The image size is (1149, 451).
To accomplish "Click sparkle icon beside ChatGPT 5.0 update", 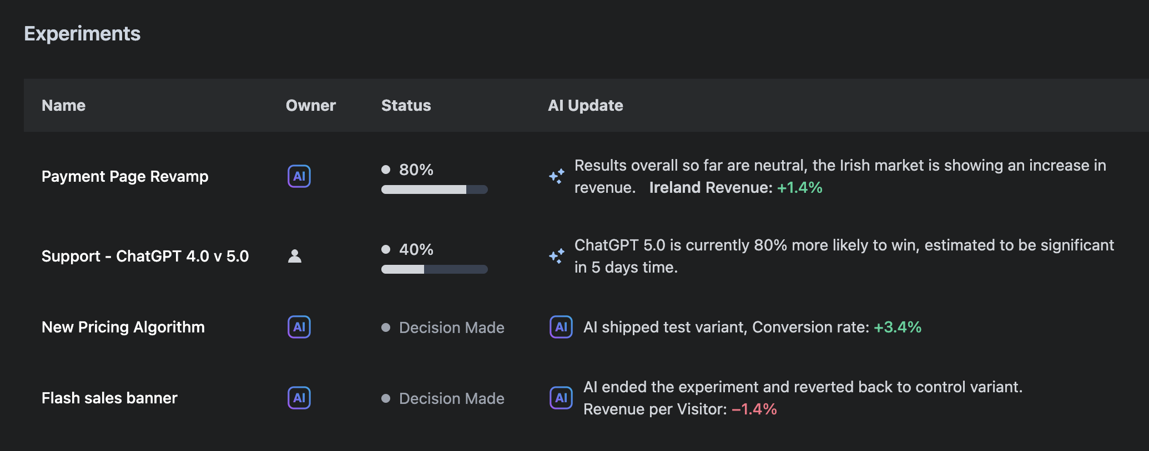I will click(x=556, y=256).
